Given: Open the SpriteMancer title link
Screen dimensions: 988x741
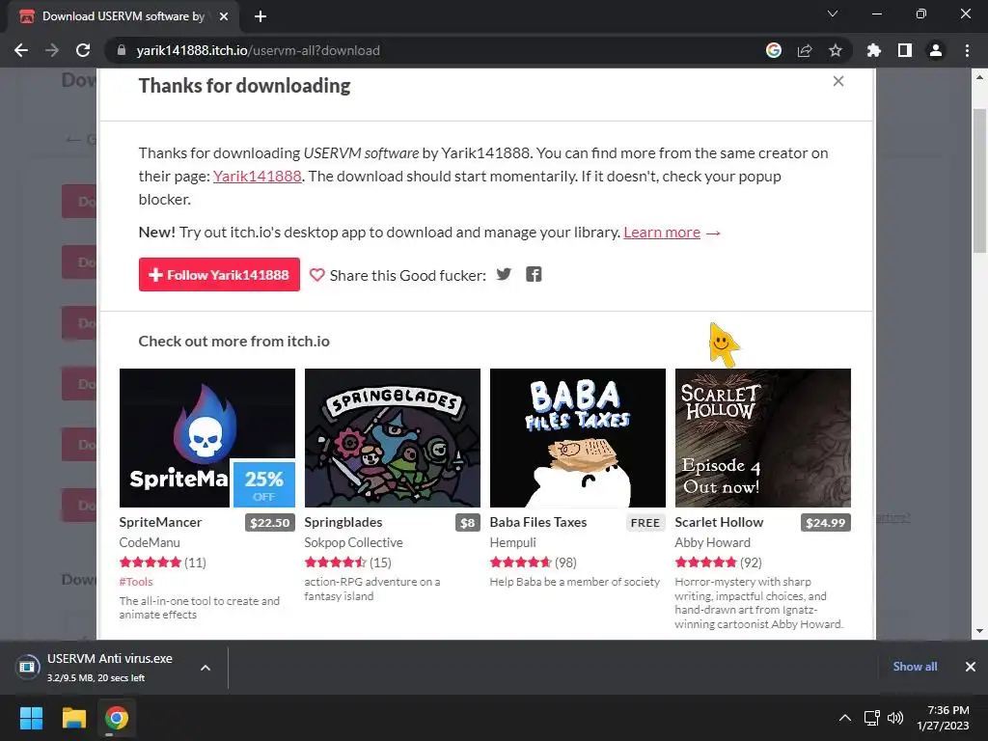Looking at the screenshot, I should [x=161, y=522].
